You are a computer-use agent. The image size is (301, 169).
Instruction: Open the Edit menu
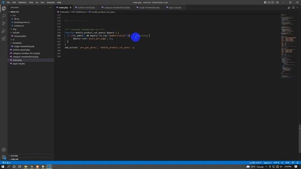pyautogui.click(x=14, y=2)
